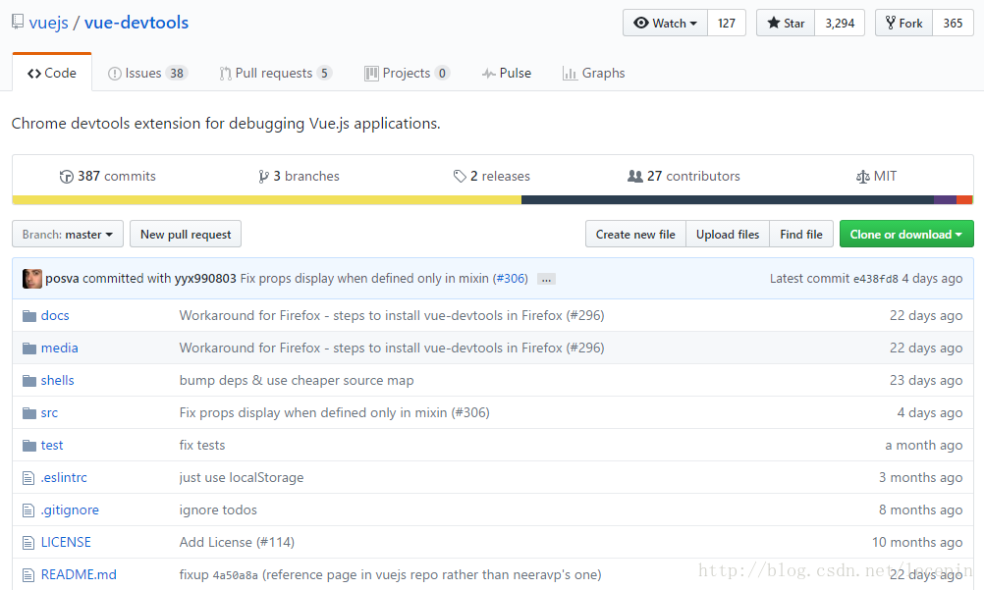
Task: Click the LICENSE file icon
Action: click(28, 543)
